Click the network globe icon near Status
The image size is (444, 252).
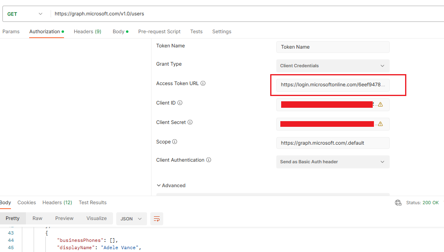398,203
